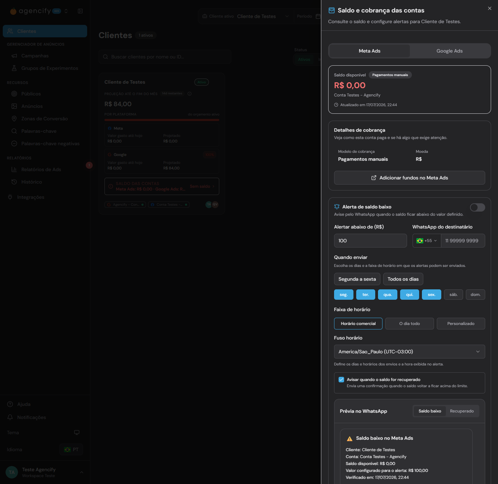
Task: Click the sidebar collapse icon
Action: [80, 11]
